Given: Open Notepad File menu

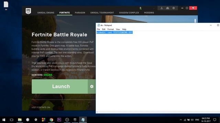Looking at the screenshot, I should 98,29.
